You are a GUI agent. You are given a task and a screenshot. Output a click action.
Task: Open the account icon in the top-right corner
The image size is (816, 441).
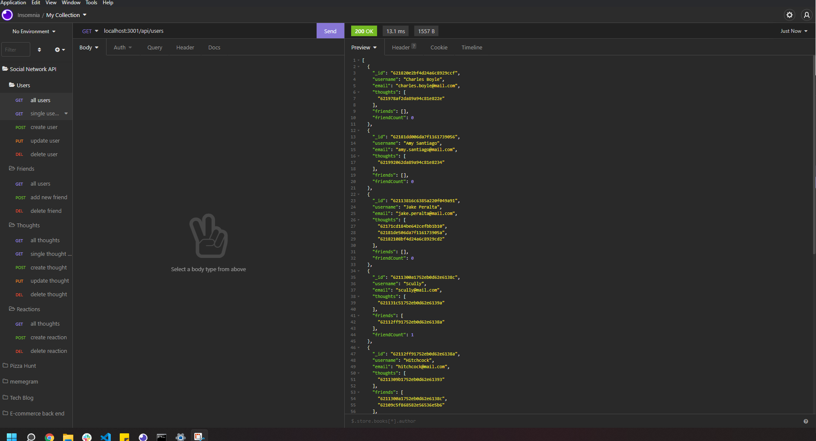(x=806, y=14)
